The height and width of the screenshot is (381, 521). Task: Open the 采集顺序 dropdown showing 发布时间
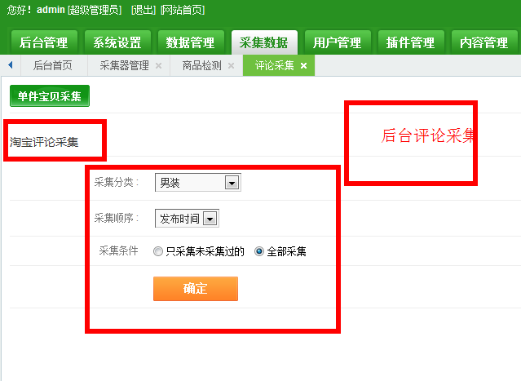[187, 219]
